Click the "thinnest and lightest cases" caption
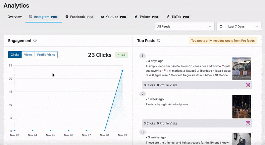Viewport: 265px width, 145px height. tap(187, 143)
